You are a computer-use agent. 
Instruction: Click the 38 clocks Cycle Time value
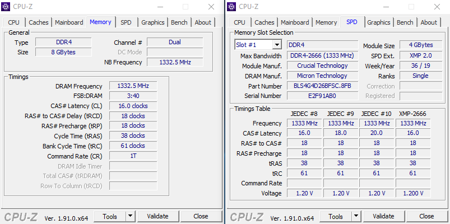click(x=133, y=136)
